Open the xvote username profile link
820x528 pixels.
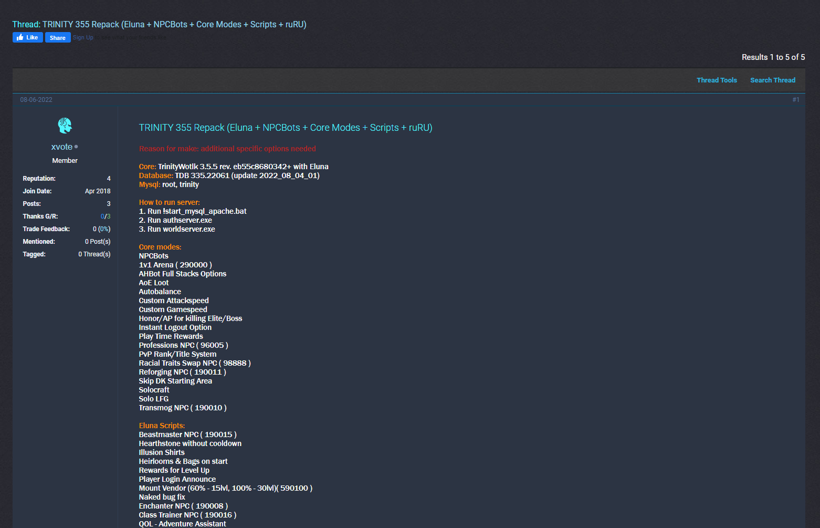(62, 147)
